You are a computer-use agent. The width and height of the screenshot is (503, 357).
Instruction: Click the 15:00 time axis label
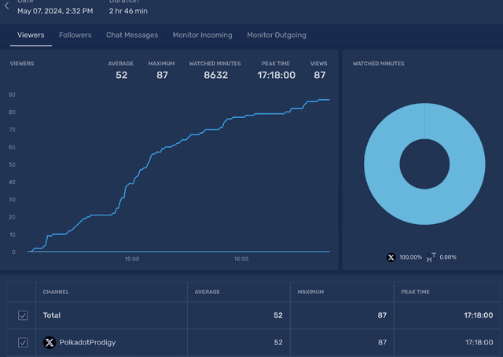(x=132, y=259)
